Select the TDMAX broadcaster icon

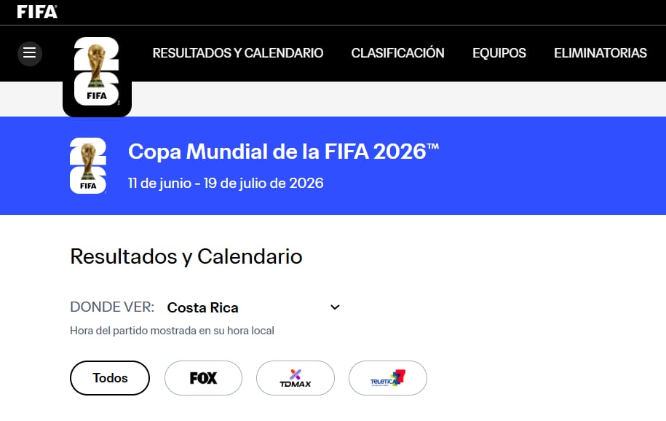coord(295,377)
